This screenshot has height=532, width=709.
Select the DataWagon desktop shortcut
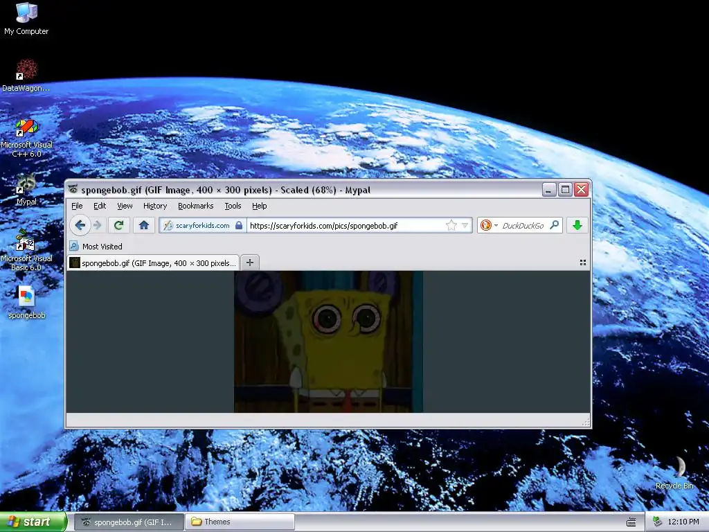[26, 76]
